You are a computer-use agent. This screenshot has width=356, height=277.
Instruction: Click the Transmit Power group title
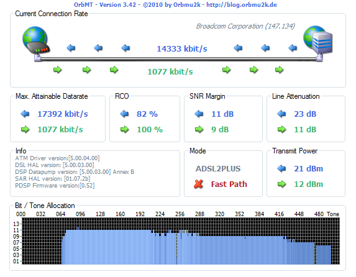tap(295, 151)
